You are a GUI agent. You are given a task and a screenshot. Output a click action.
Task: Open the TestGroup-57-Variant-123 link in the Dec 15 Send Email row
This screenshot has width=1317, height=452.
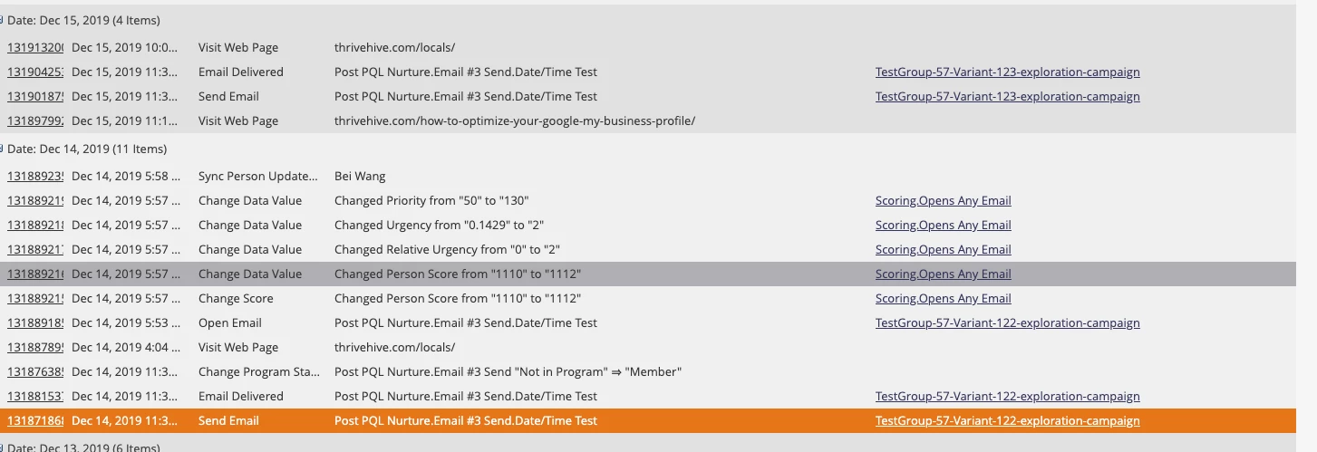pos(1007,97)
